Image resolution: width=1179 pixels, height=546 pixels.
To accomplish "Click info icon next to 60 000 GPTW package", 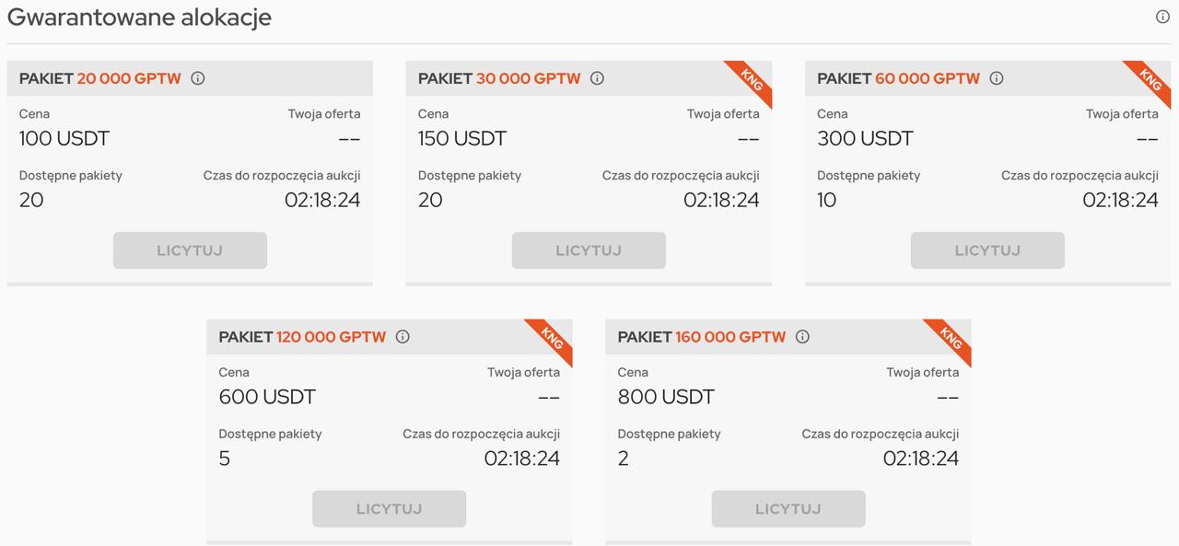I will click(x=996, y=78).
